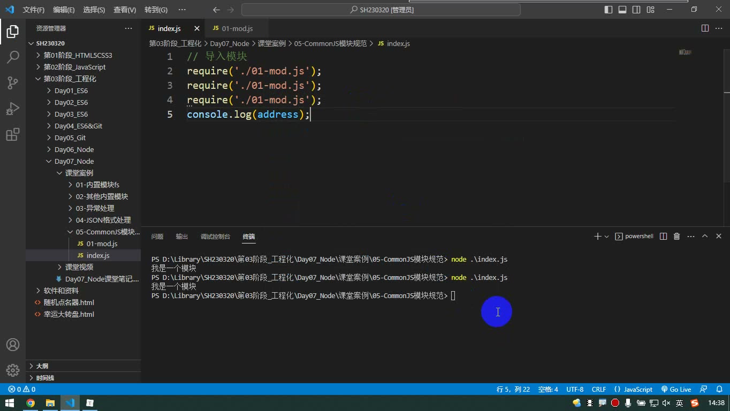730x411 pixels.
Task: Open 编辑(E) menu
Action: point(64,10)
